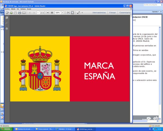Screen dimensions: 163x131
Task: Click the Adobe Reader vertical scrollbar down arrow
Action: (131, 122)
